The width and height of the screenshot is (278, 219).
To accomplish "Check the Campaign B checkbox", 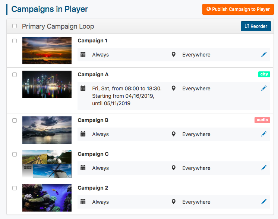I will (x=15, y=120).
